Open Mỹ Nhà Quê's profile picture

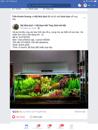click(16, 27)
